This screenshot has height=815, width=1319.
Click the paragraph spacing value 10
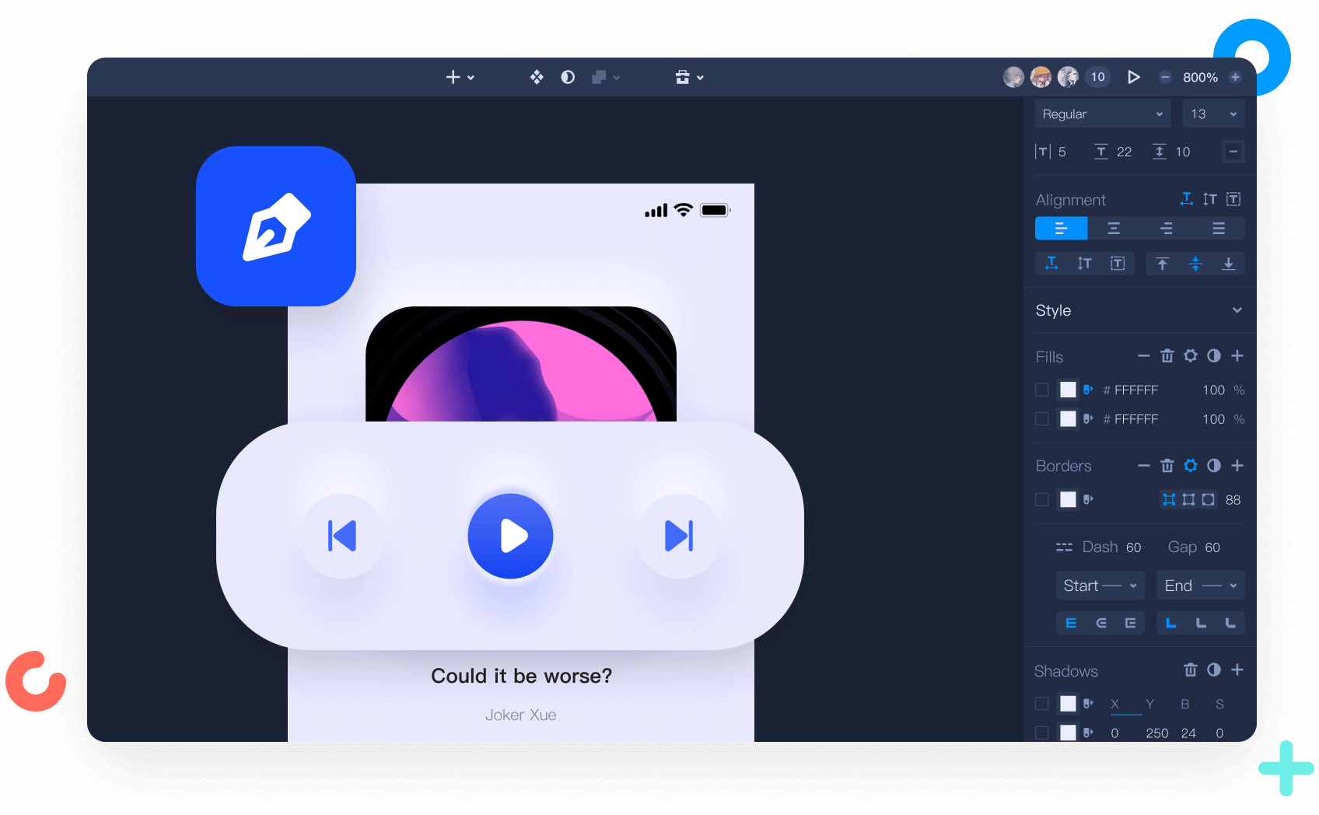(1182, 152)
